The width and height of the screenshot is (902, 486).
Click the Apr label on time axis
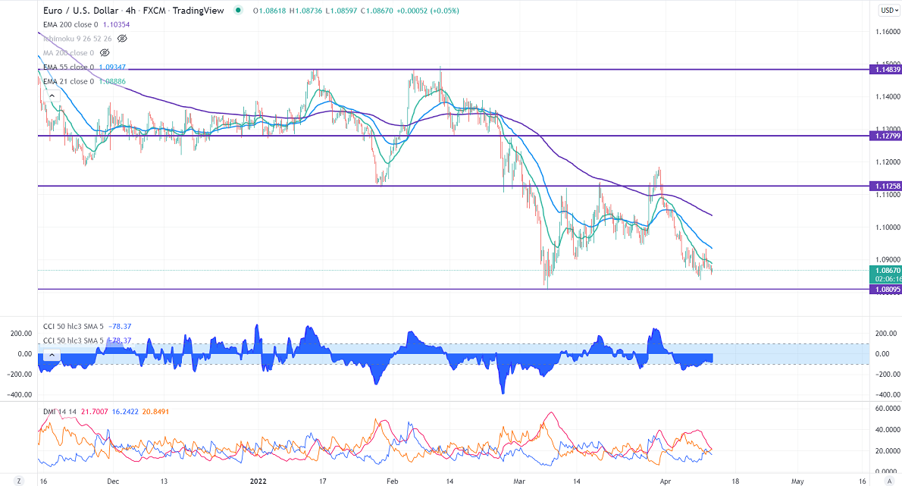pos(666,481)
